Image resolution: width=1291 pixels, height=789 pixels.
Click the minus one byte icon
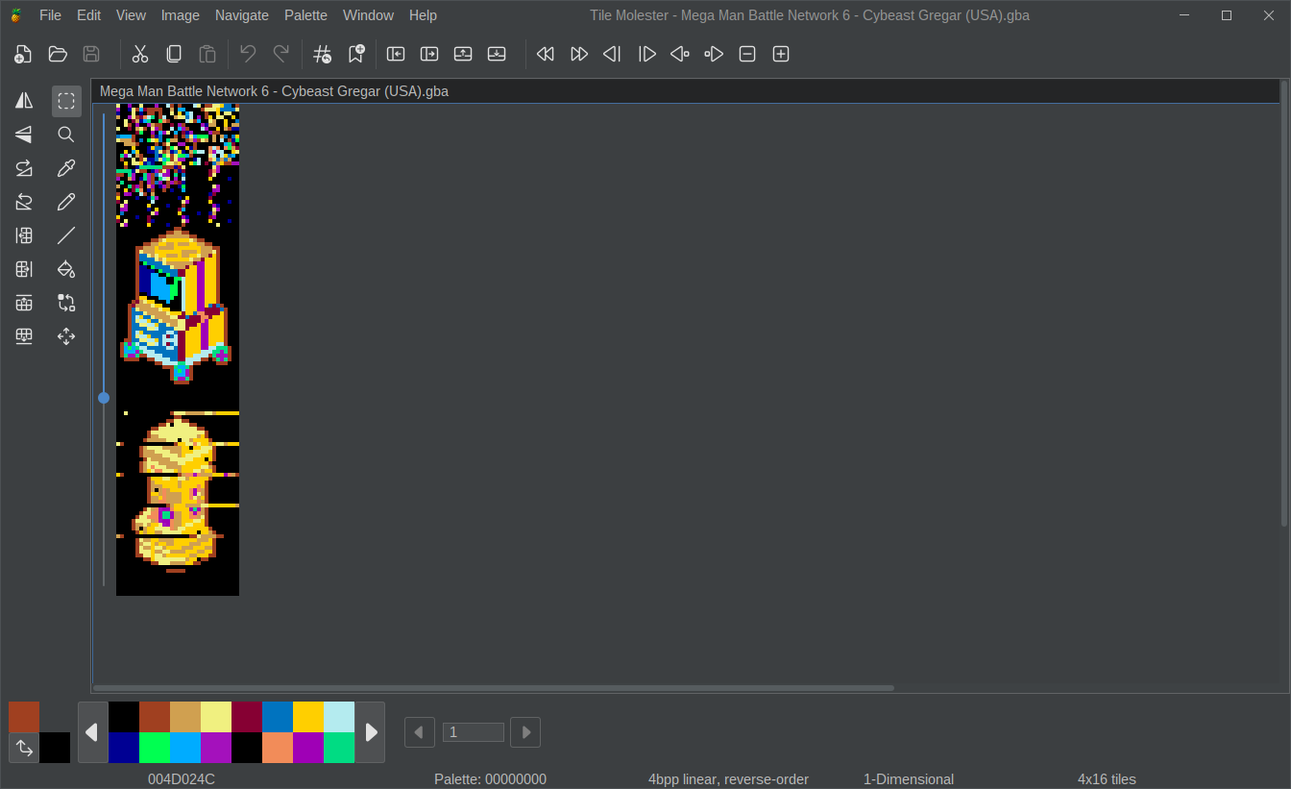747,55
